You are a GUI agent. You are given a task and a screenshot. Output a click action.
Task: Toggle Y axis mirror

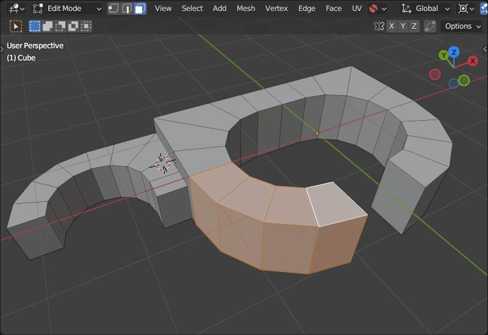(403, 26)
